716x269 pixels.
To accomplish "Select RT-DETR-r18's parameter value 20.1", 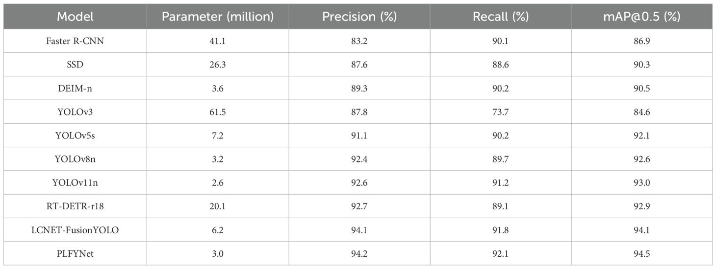I will [217, 206].
